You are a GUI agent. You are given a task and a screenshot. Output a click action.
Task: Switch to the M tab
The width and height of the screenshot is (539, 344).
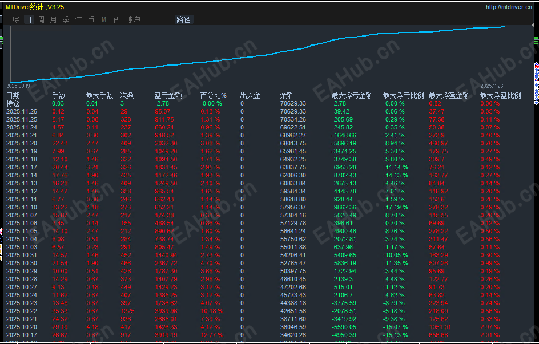(104, 19)
